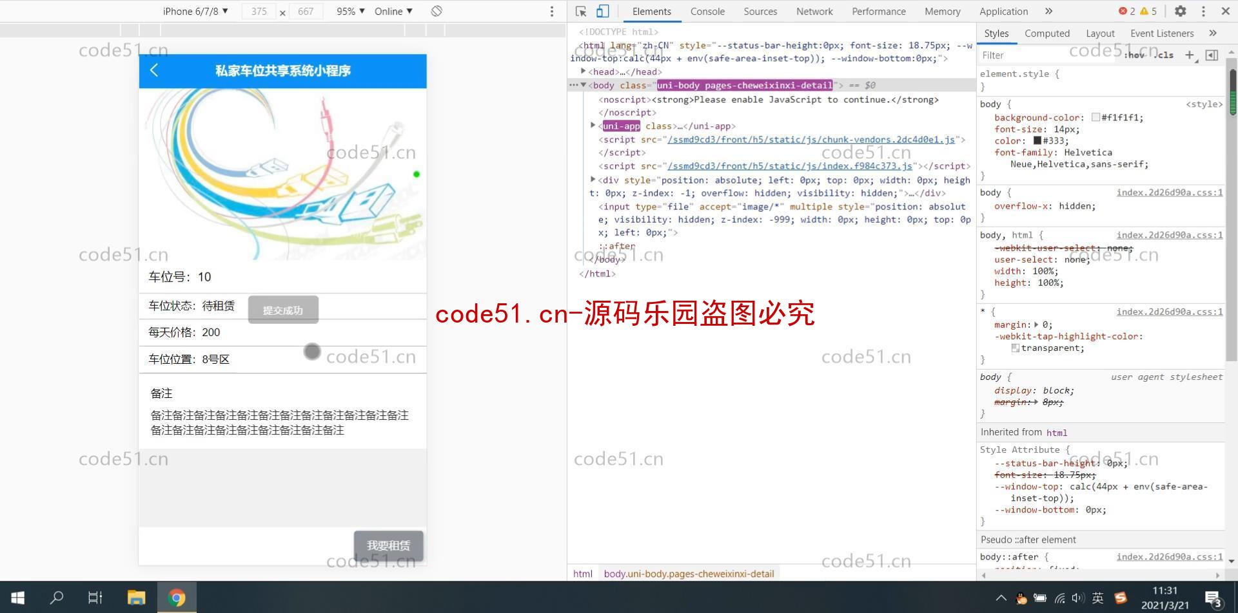
Task: Toggle the :hov element state
Action: pyautogui.click(x=1134, y=55)
